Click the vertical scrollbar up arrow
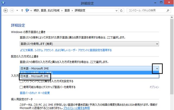Screen dimensions: 174x110 [x=172, y=17]
